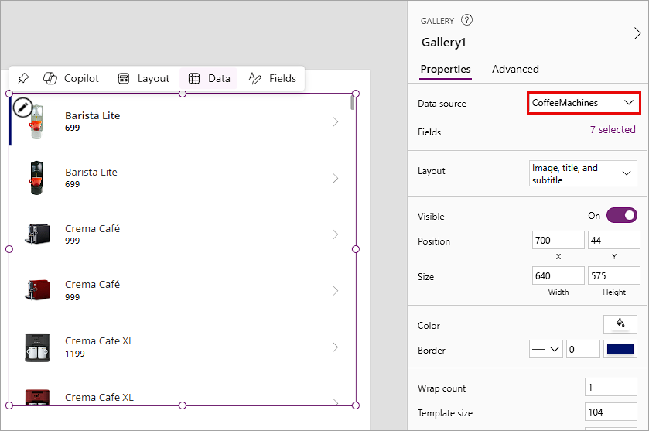Click the pin icon in the floating toolbar
This screenshot has width=649, height=431.
23,78
